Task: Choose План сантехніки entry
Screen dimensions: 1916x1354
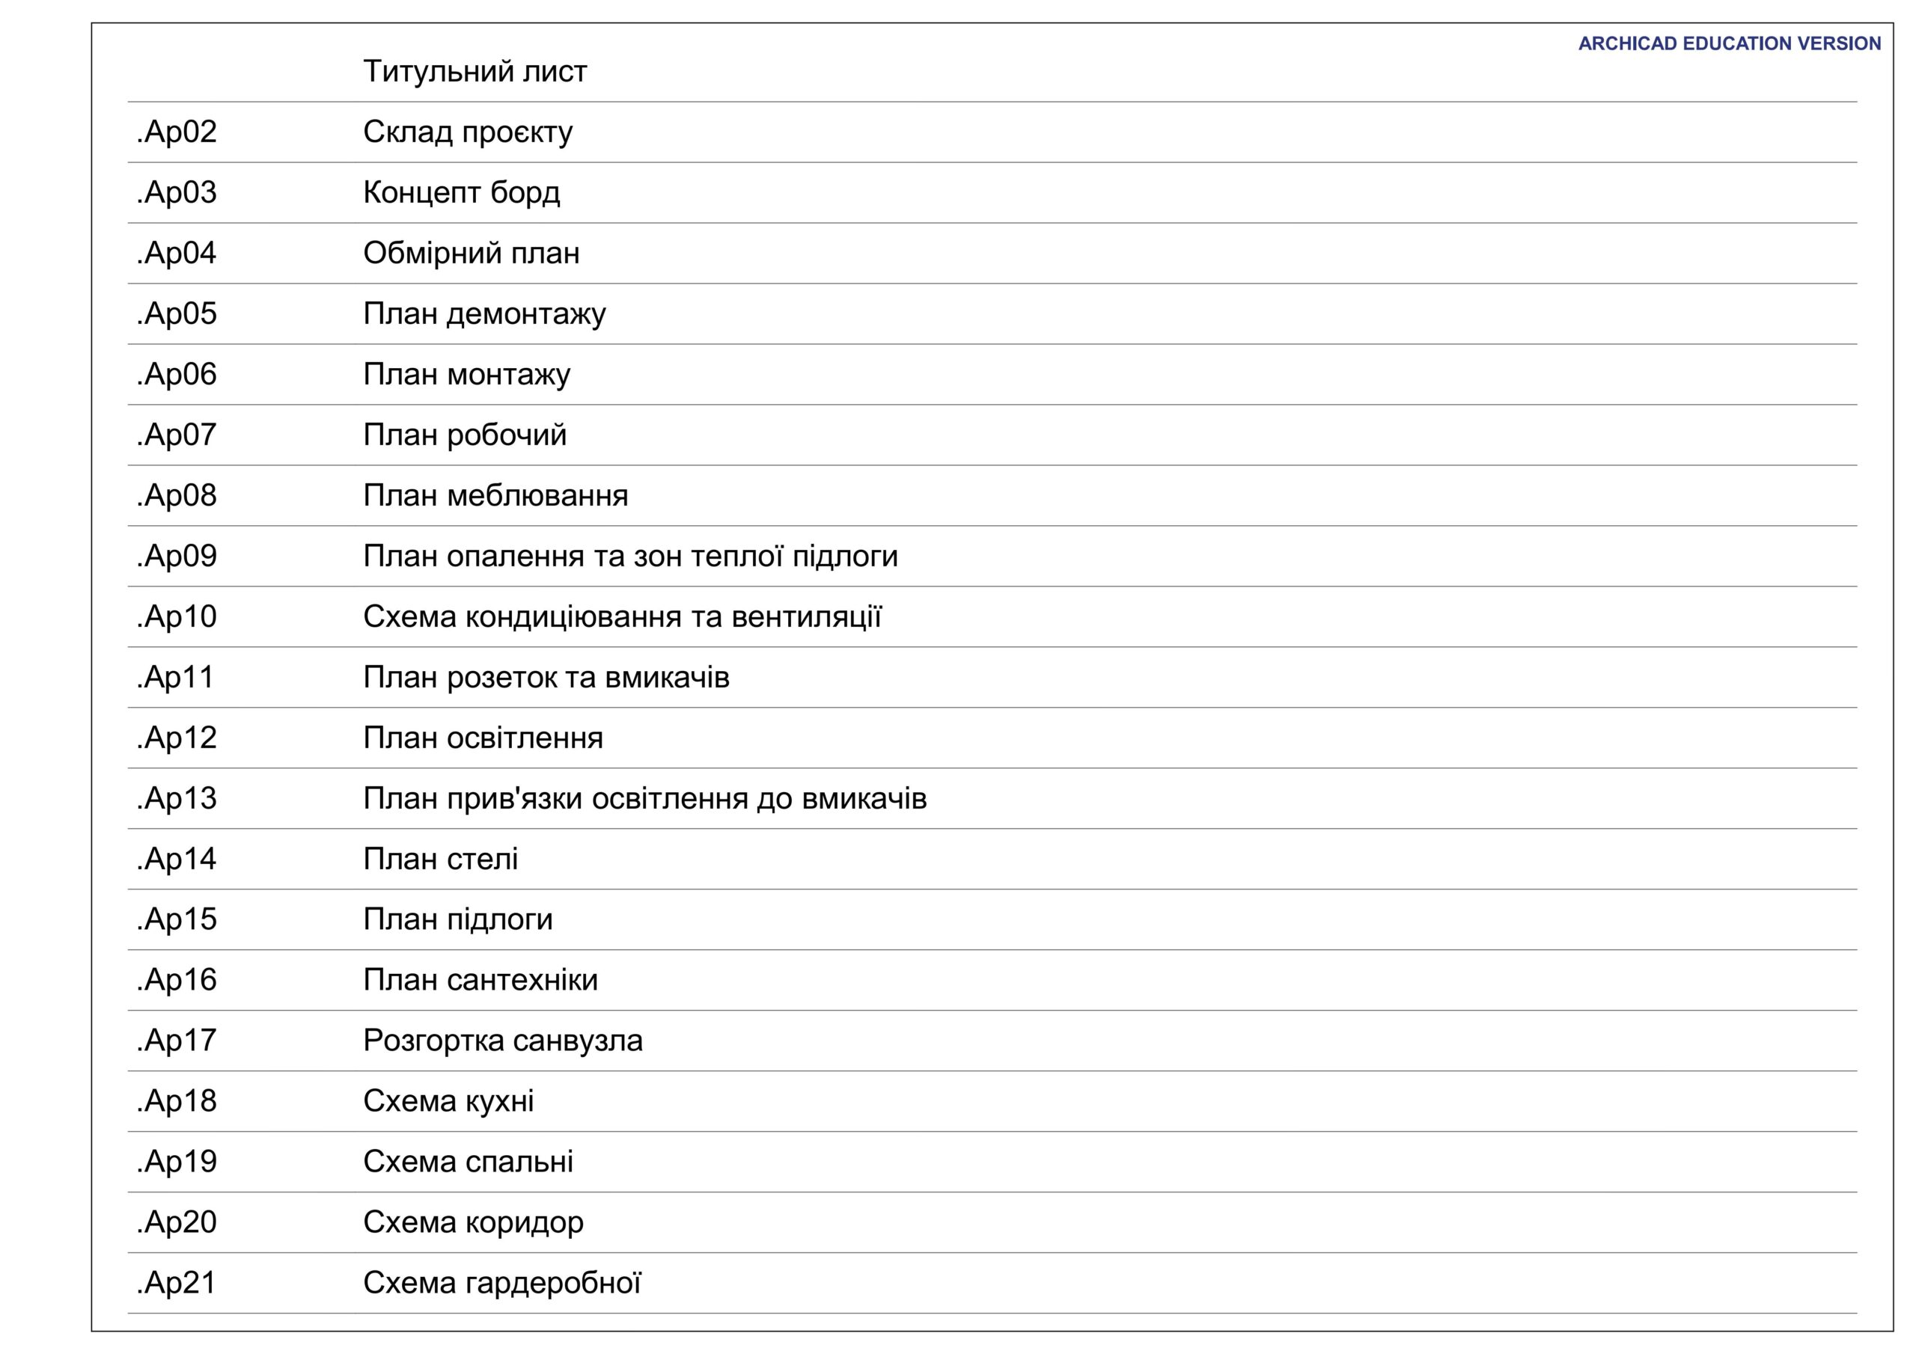Action: coord(480,980)
